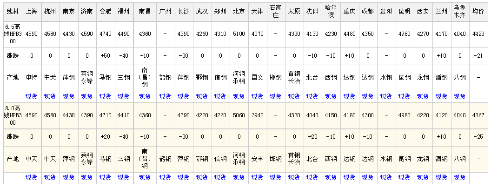Click 现货 link for 合肥 under 6.5高线

[x=106, y=96]
